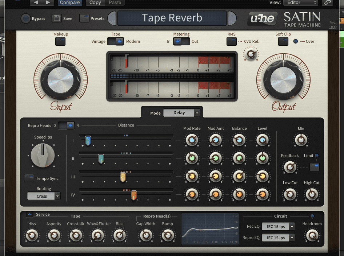Click the Copy button

(x=95, y=3)
